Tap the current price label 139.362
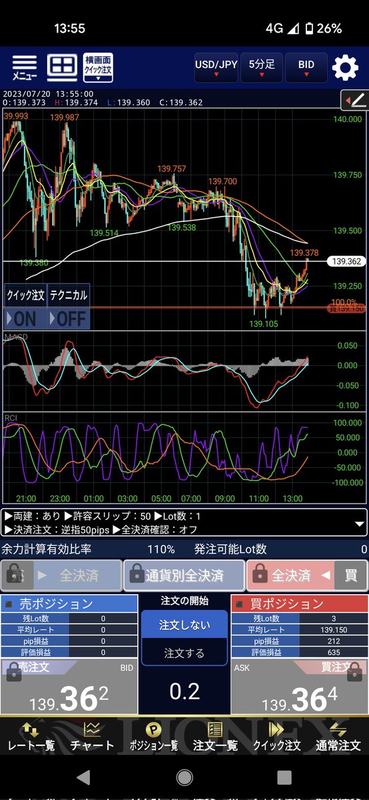Image resolution: width=369 pixels, height=800 pixels. click(x=345, y=261)
